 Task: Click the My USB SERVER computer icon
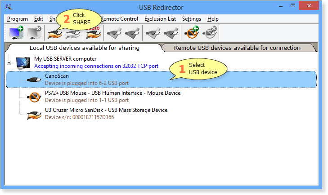coord(23,63)
